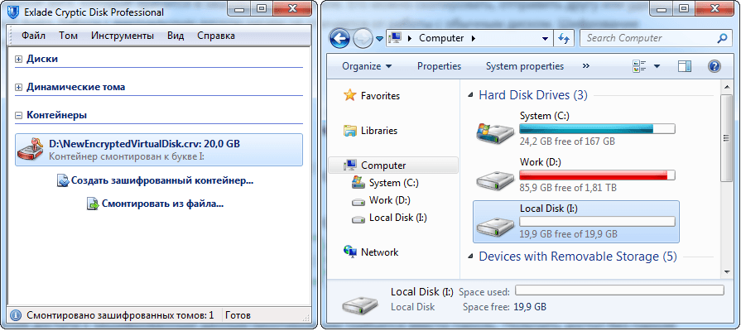Select Local Disk (I:) in navigation pane
741x331 pixels.
(x=398, y=218)
